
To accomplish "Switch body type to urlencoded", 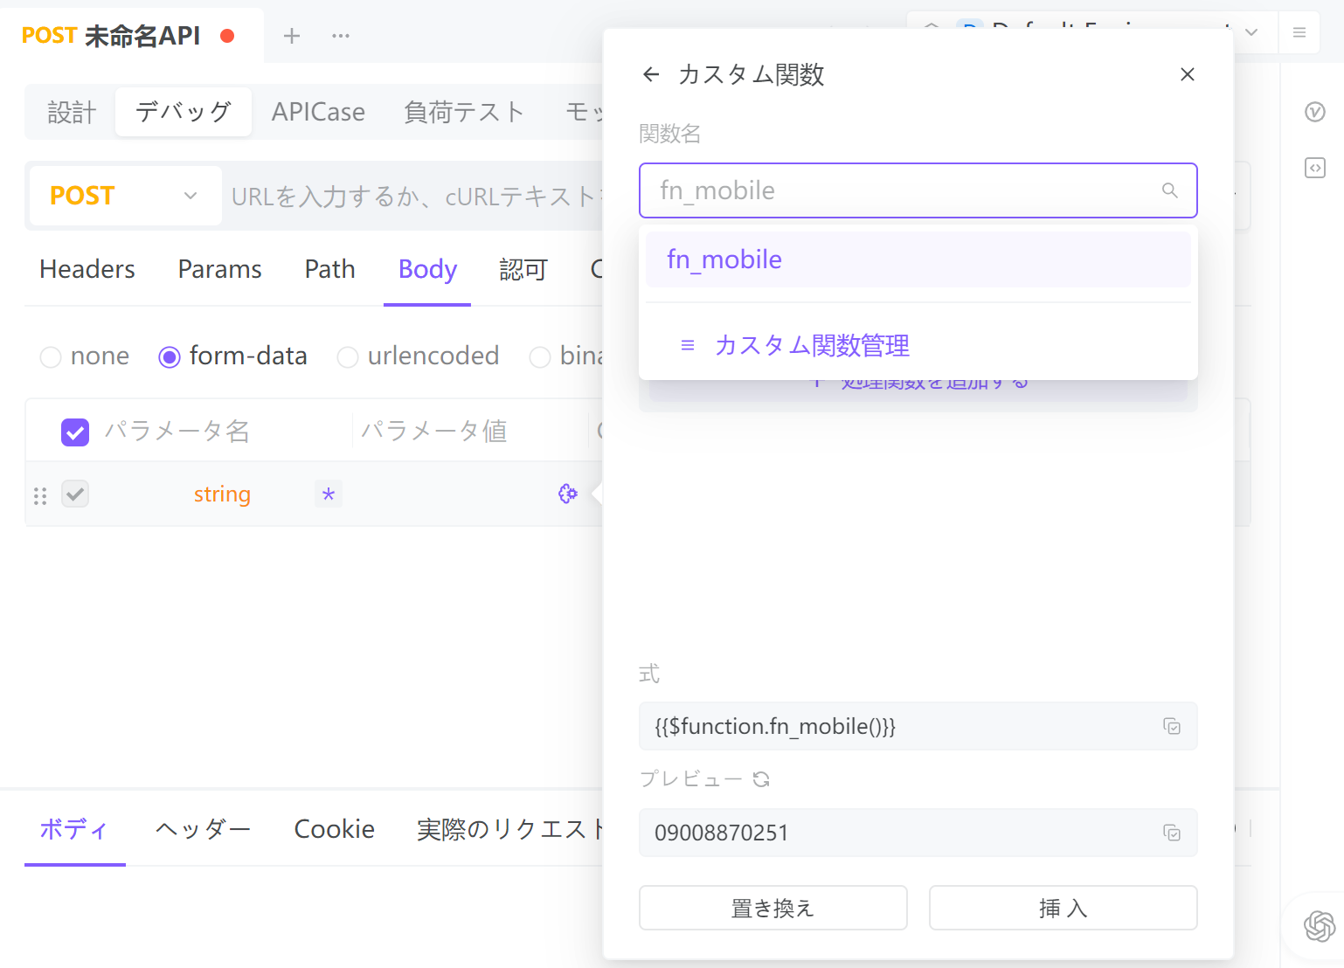I will pos(349,356).
